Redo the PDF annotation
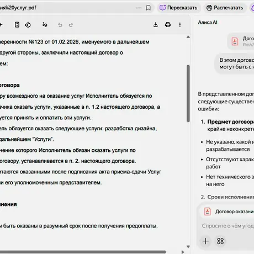254x254 pixels. (71, 25)
